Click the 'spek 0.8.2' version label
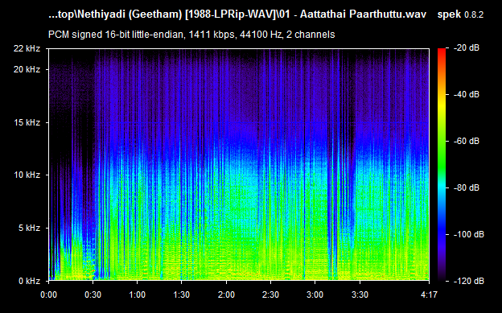 point(460,14)
